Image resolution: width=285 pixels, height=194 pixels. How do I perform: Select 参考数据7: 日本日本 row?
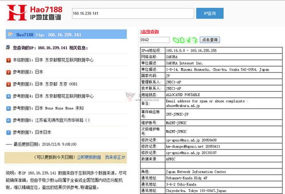(x=32, y=133)
